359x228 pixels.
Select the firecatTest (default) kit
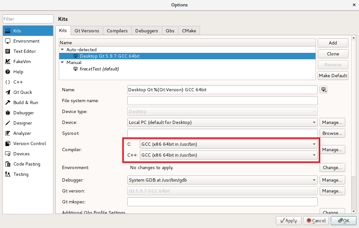(187, 69)
